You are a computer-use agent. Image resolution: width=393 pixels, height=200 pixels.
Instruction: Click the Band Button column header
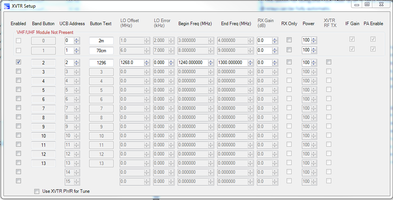43,24
